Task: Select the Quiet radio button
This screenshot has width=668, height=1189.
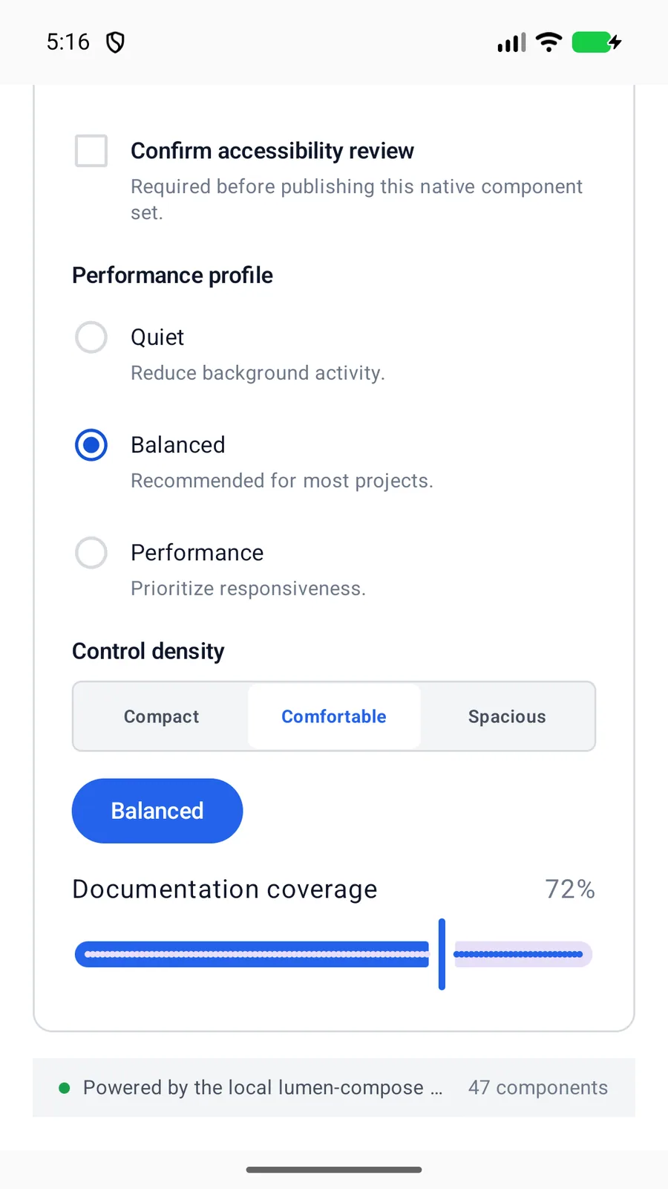Action: tap(91, 337)
